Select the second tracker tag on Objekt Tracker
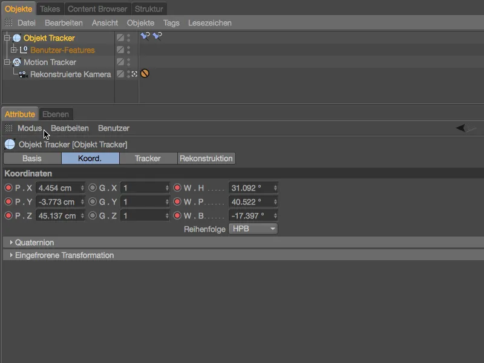 157,36
